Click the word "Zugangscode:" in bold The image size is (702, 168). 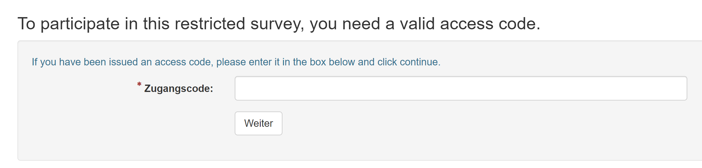tap(178, 89)
